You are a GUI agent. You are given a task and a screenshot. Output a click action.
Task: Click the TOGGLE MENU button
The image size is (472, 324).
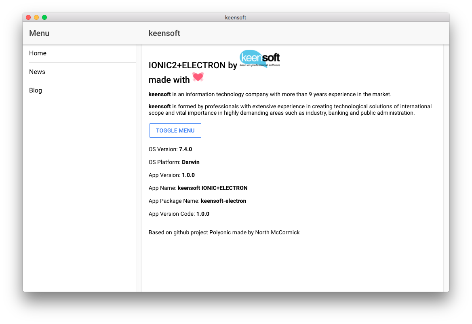[x=175, y=130]
